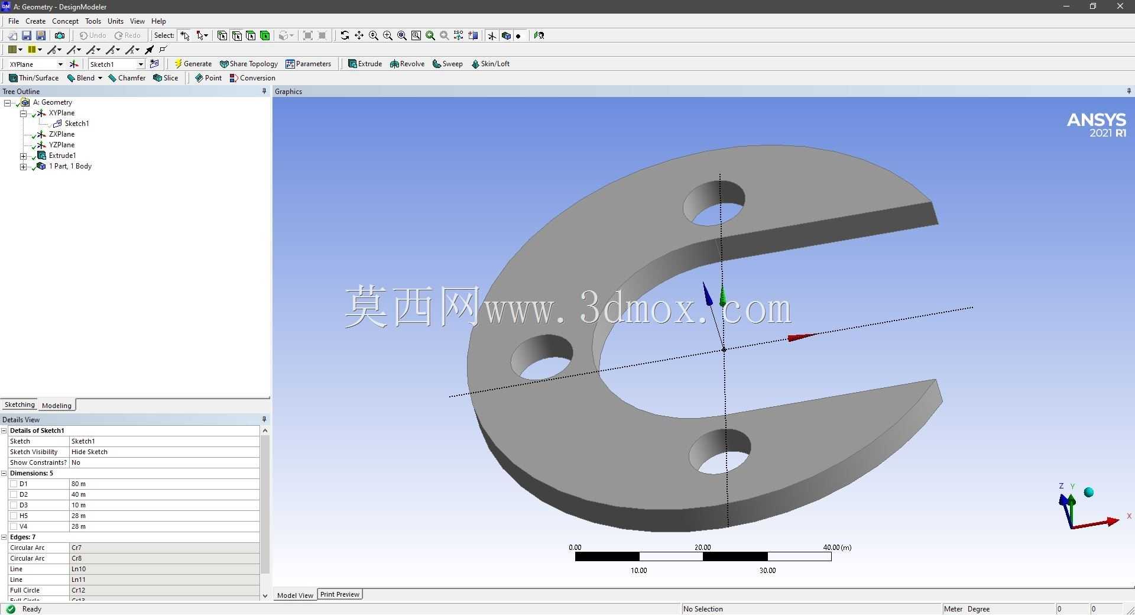
Task: Click the Zoom to Fit icon
Action: pos(402,35)
